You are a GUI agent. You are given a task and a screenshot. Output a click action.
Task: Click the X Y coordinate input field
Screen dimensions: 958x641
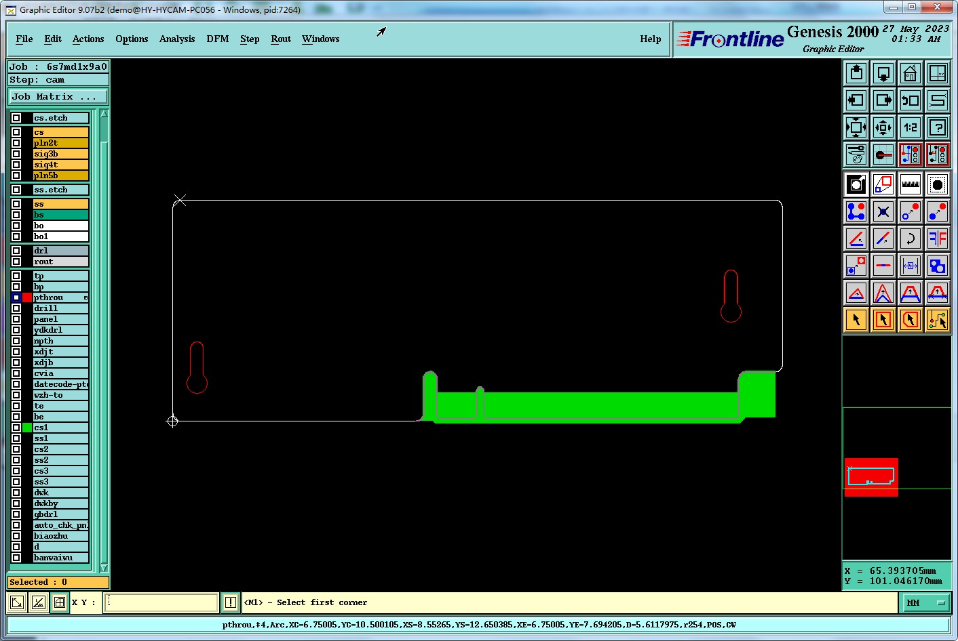click(x=161, y=602)
